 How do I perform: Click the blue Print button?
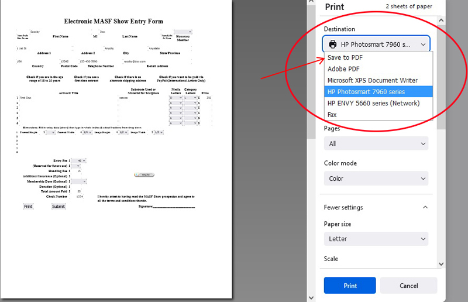coord(350,286)
